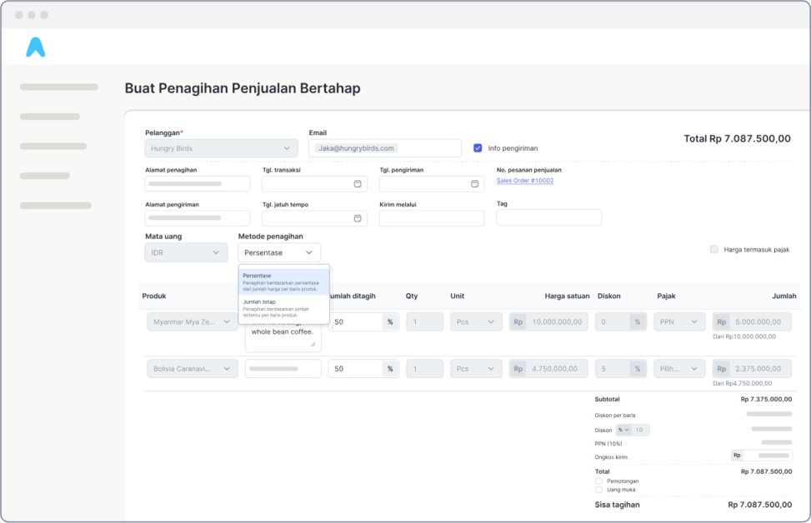Open calendar picker for Tgl. pengiriman
This screenshot has height=523, width=811.
coord(474,184)
